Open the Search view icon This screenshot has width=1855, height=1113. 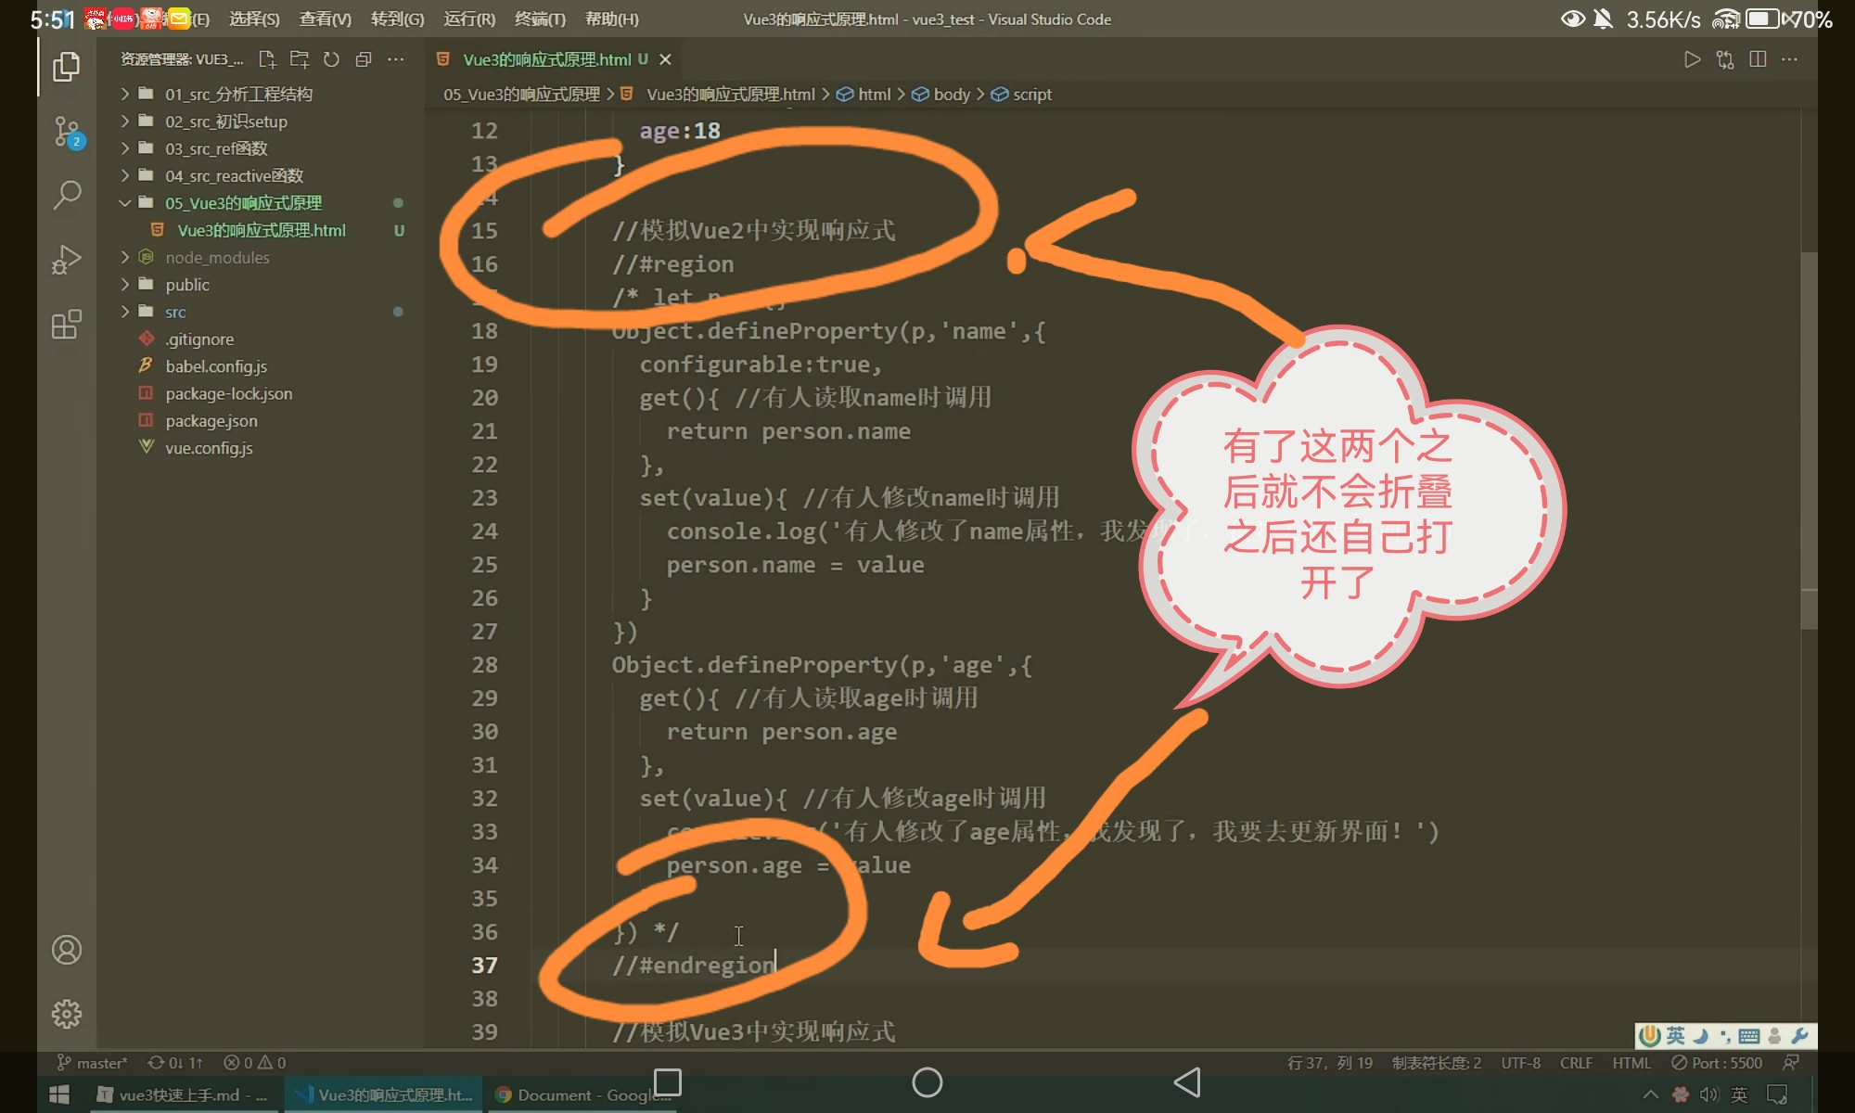(x=66, y=196)
